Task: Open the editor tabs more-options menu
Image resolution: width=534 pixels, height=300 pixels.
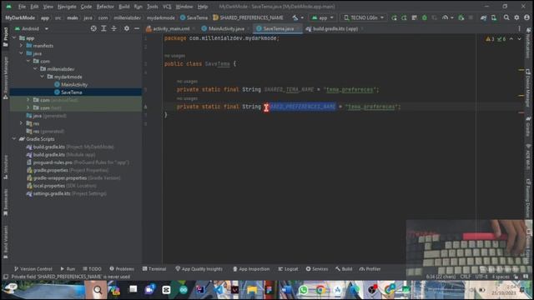Action: (x=519, y=29)
